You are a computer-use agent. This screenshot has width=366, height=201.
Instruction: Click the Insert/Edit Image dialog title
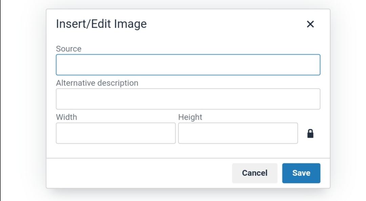(101, 24)
